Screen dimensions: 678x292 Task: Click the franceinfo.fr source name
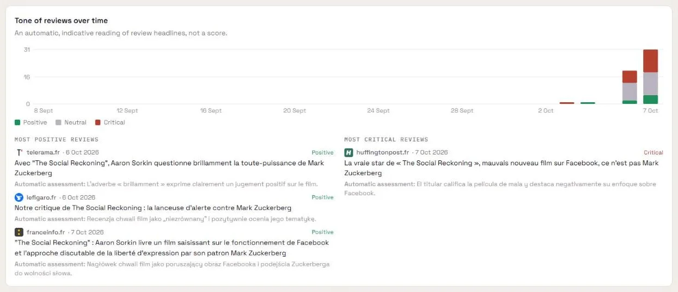[x=46, y=232]
